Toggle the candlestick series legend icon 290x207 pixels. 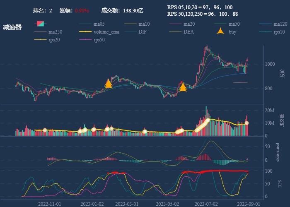pos(40,24)
